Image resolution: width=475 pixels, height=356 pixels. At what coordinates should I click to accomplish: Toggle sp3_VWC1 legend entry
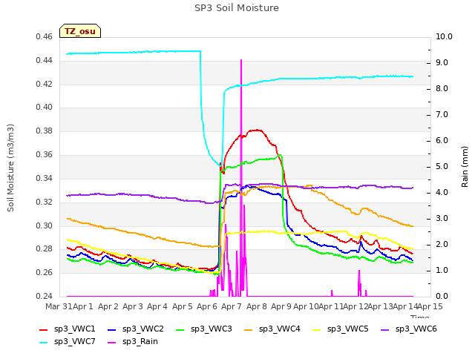pos(68,329)
